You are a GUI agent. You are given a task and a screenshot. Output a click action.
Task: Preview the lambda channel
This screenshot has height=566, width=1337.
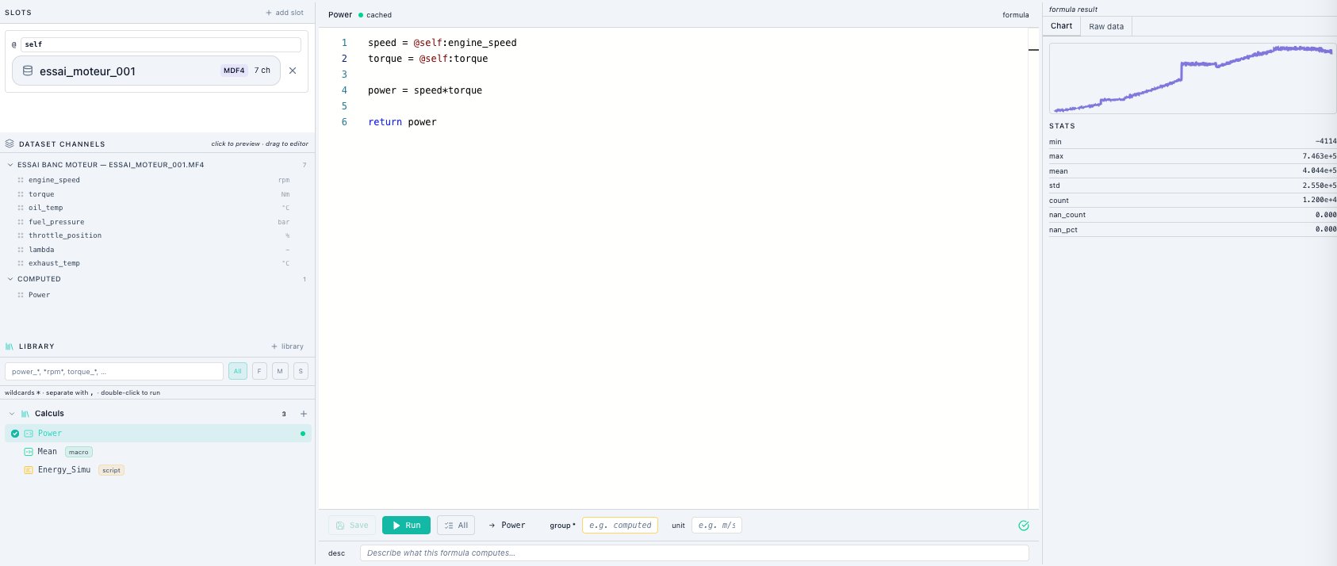pos(41,250)
